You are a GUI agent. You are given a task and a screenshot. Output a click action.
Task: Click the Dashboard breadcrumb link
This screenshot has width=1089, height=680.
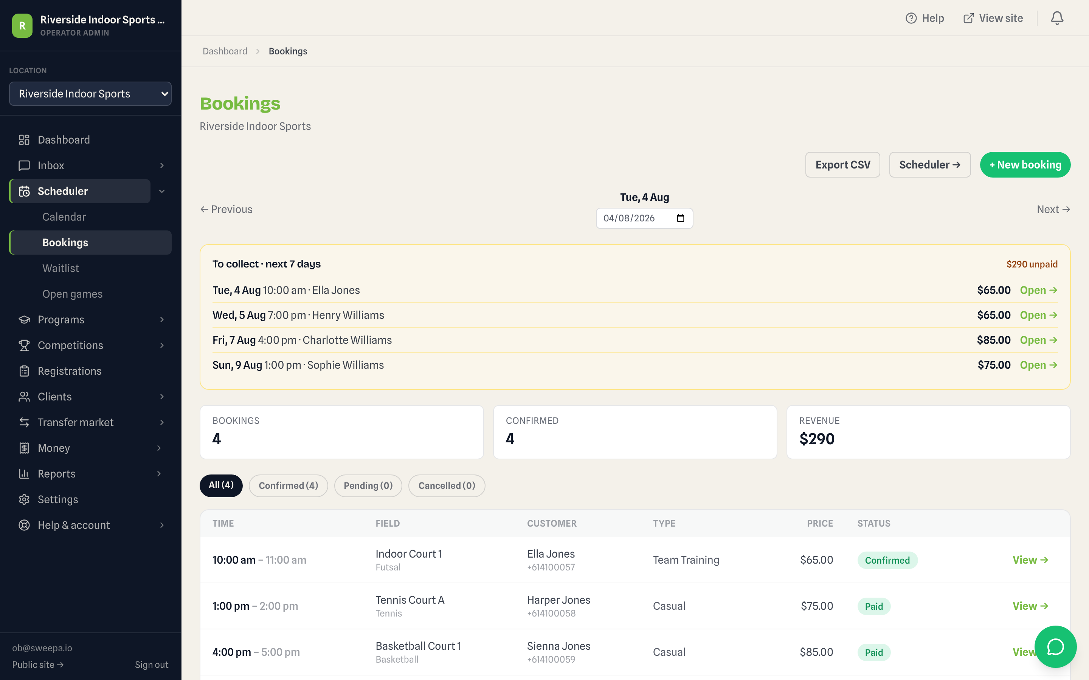[x=225, y=51]
